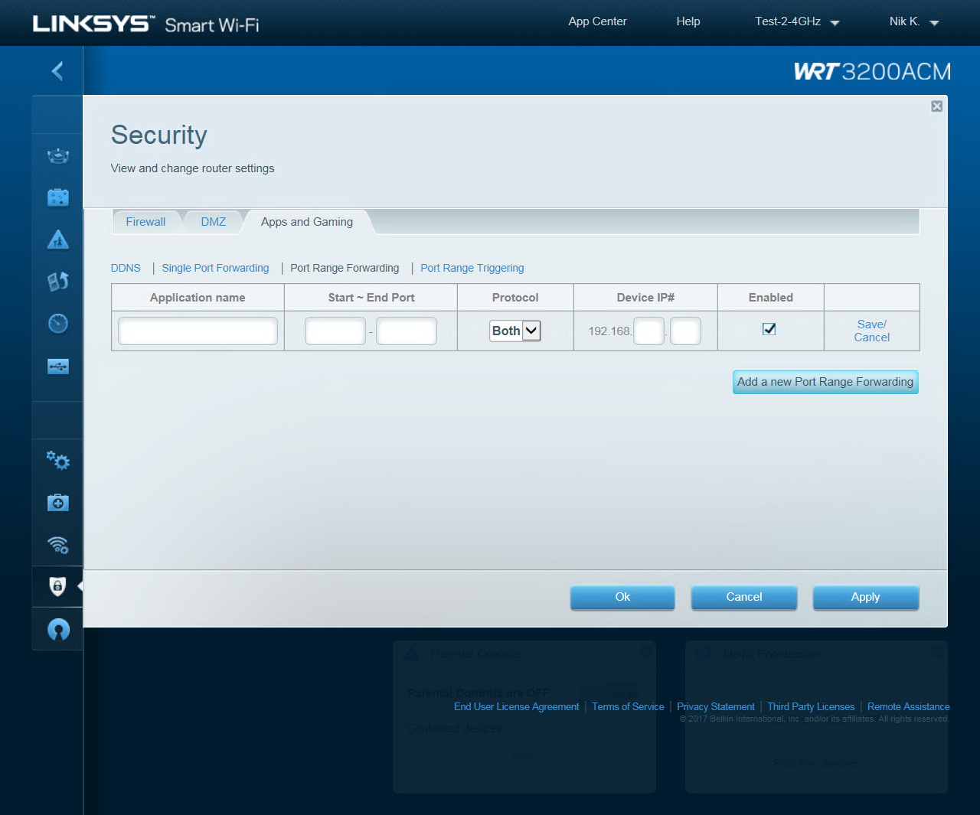Expand the Test-2-4GHz network dropdown

click(797, 21)
